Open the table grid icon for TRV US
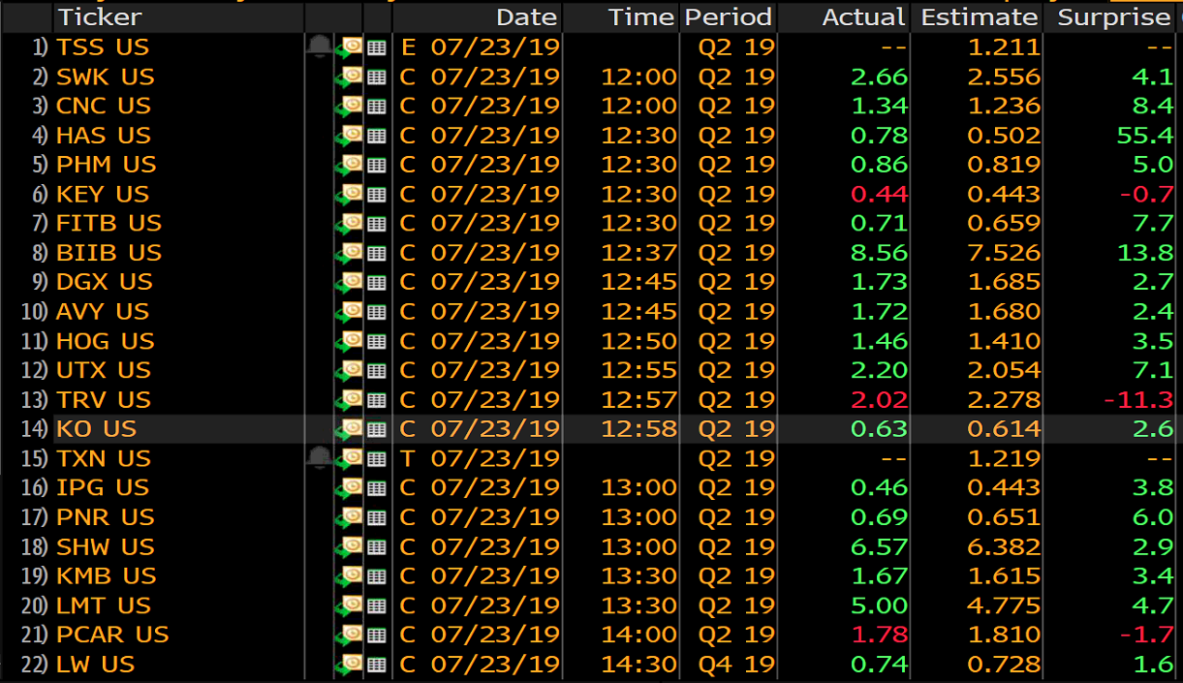Screen dimensions: 1183x683 (377, 400)
